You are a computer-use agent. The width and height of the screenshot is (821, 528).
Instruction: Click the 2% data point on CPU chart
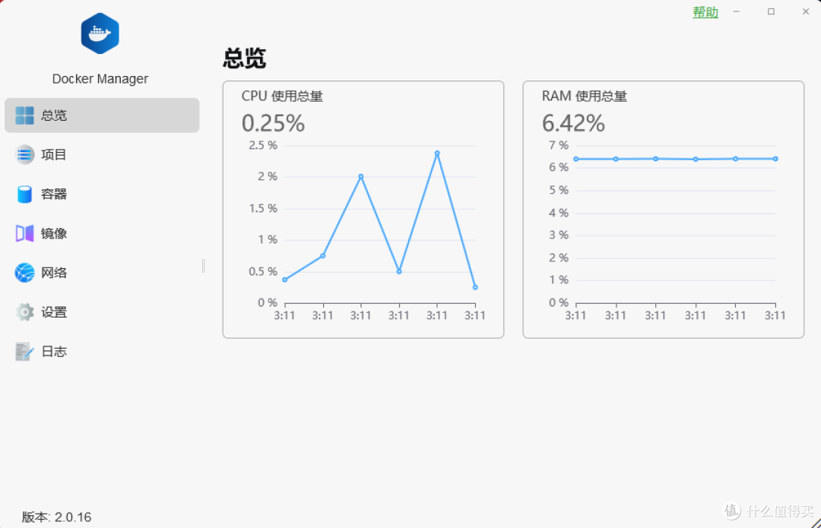pyautogui.click(x=361, y=177)
